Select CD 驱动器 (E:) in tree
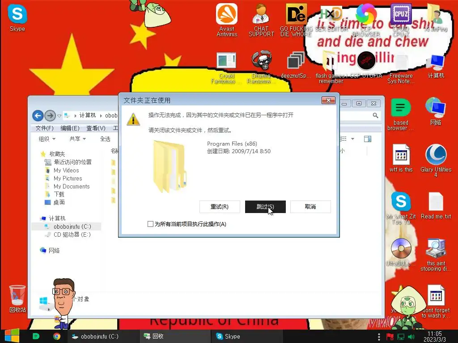This screenshot has width=458, height=343. point(72,234)
